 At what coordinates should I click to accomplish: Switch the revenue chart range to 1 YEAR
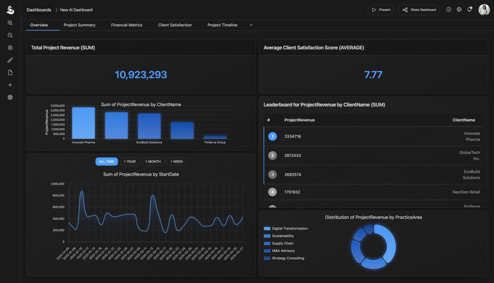130,161
